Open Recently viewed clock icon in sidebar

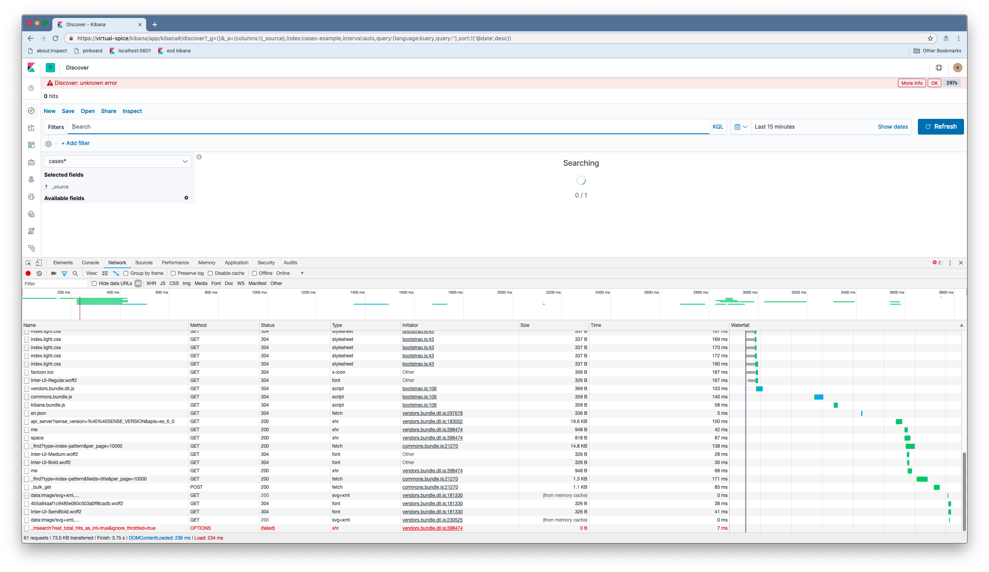(x=31, y=88)
